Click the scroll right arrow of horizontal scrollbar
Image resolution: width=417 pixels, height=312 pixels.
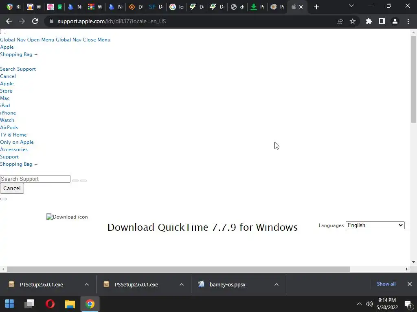[406, 269]
